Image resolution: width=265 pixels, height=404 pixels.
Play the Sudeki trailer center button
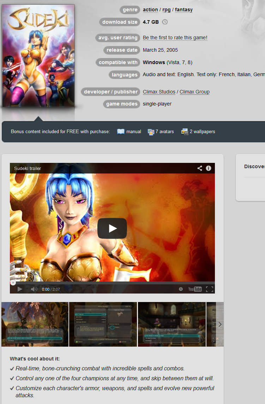112,228
